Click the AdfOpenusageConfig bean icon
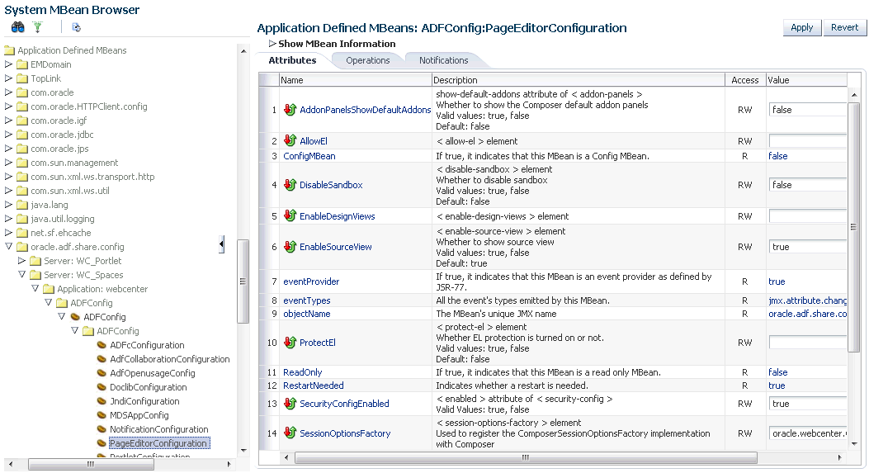 (102, 372)
